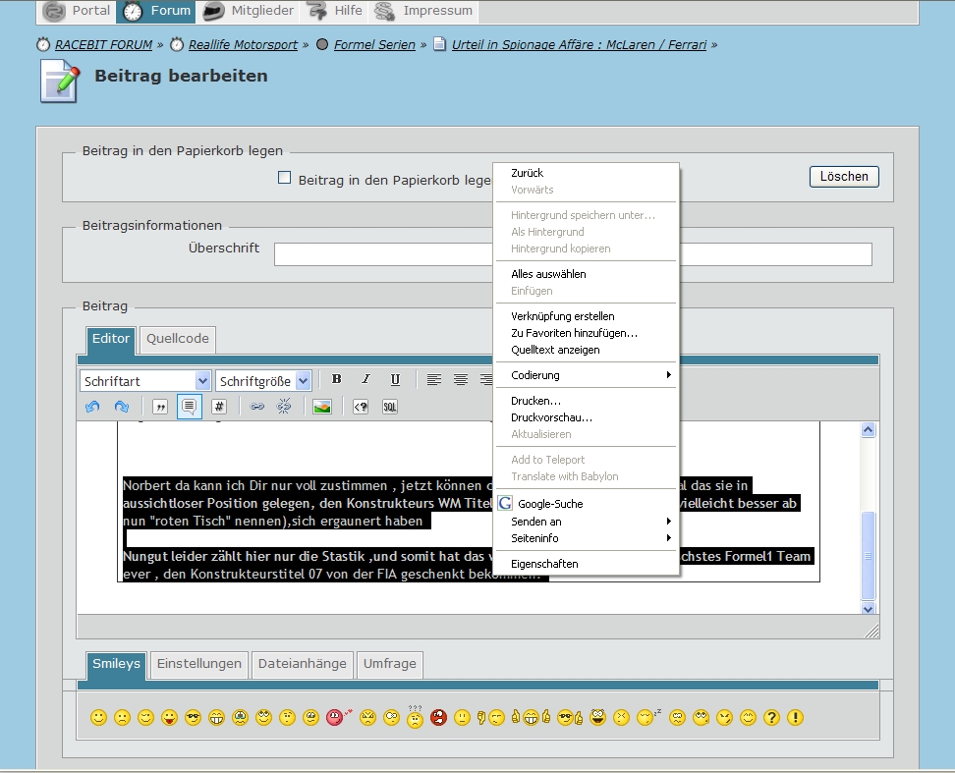Open the Schriftgröße size dropdown

coord(263,381)
